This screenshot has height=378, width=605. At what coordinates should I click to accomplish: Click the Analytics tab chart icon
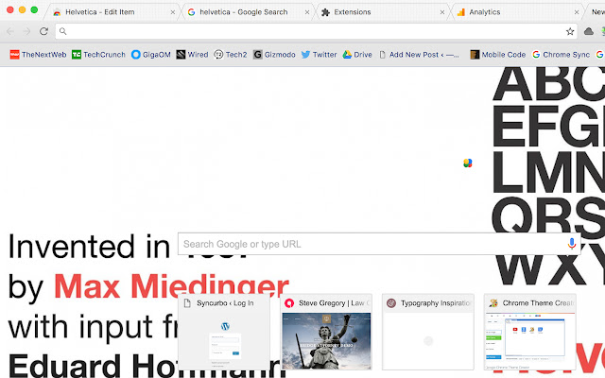[x=460, y=12]
